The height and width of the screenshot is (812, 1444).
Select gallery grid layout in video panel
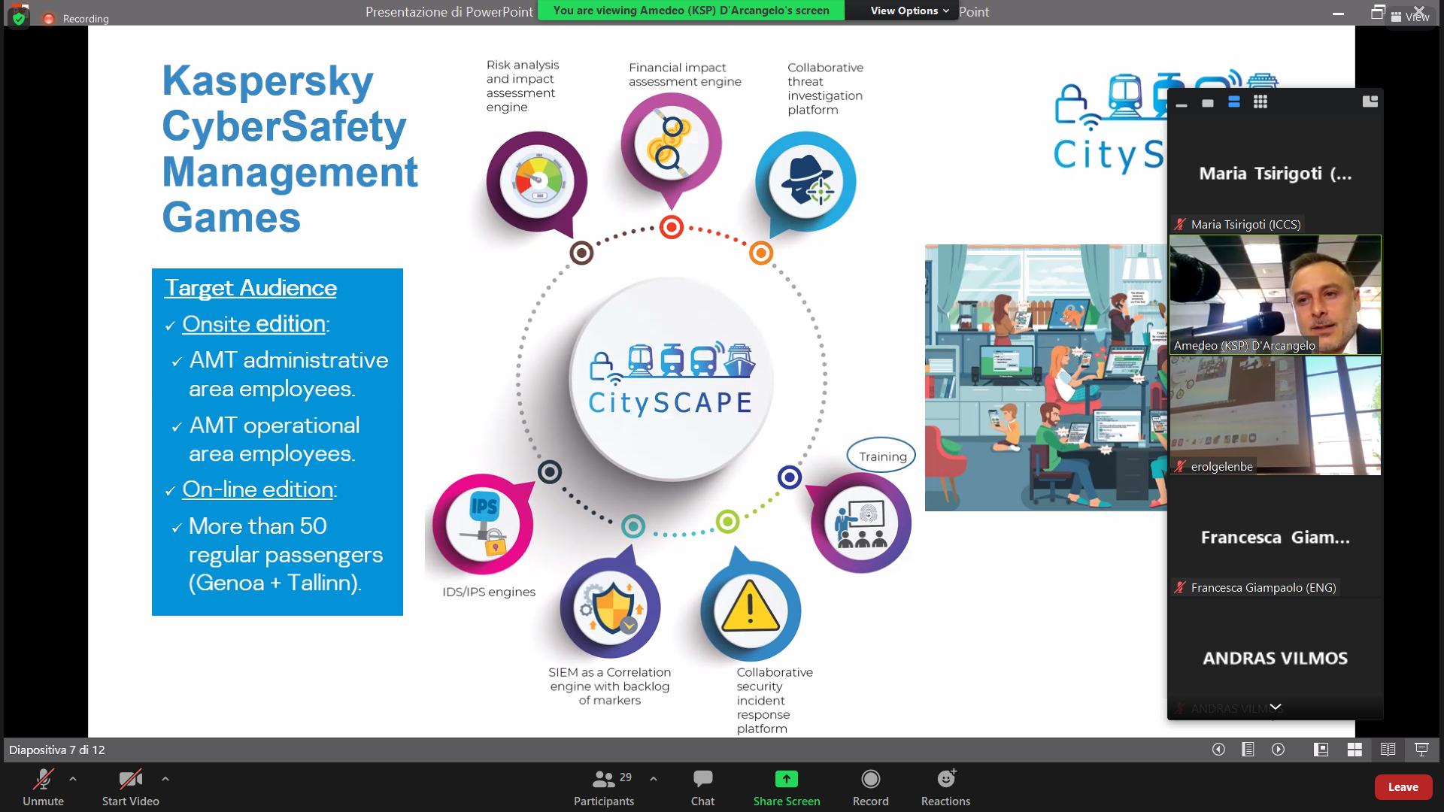[1260, 102]
